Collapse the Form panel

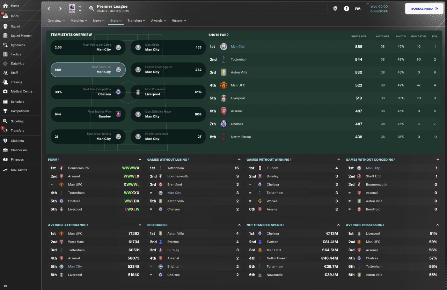tap(140, 160)
